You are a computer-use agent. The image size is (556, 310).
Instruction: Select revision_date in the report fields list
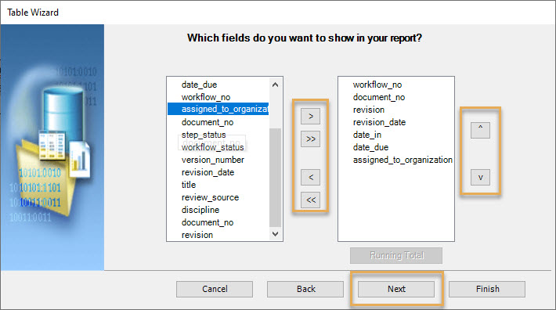[379, 122]
